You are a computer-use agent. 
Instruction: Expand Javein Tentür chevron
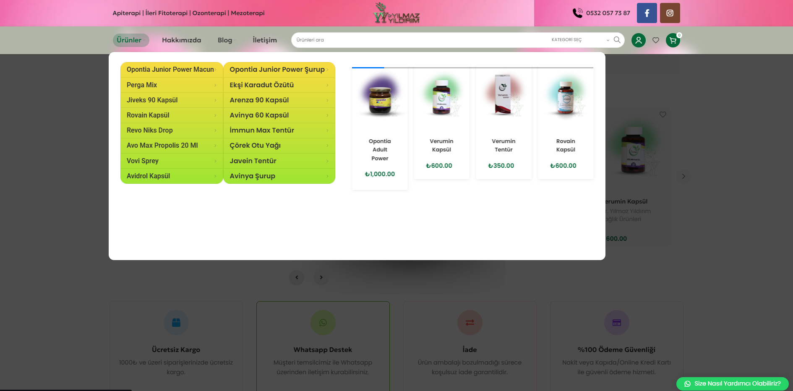(328, 161)
